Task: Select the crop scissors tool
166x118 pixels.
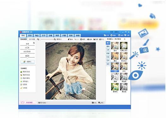Action: click(x=94, y=39)
